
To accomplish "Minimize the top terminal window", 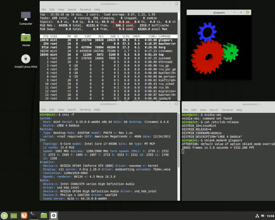I will 164,4.
